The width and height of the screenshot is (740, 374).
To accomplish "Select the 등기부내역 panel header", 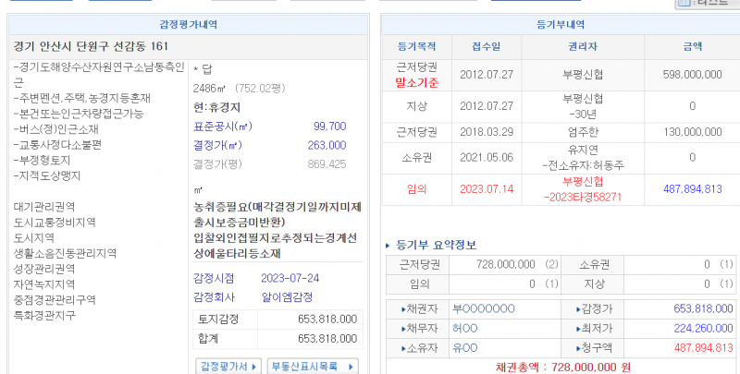I will click(560, 25).
